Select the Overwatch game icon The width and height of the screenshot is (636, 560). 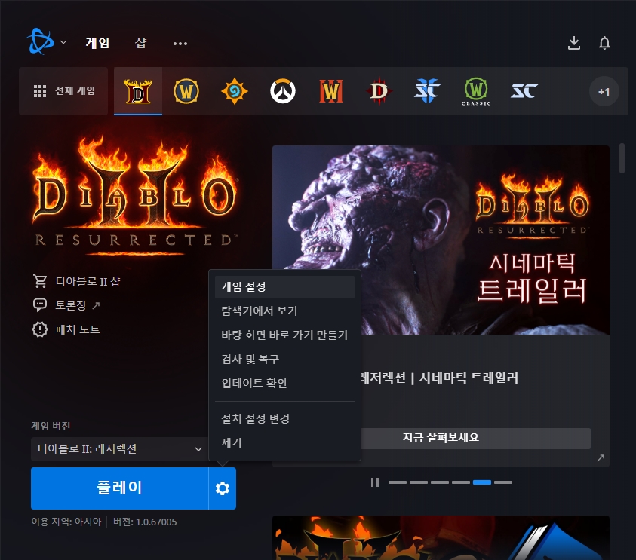(x=283, y=91)
